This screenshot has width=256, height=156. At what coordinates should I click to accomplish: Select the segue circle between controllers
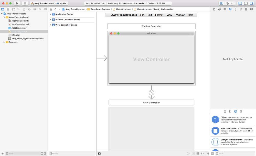[x=152, y=93]
